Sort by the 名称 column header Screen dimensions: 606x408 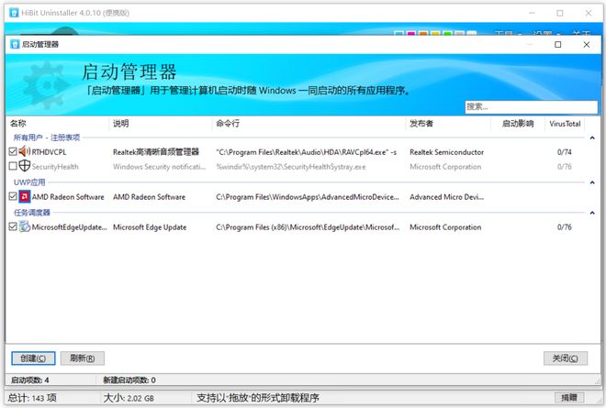point(58,124)
